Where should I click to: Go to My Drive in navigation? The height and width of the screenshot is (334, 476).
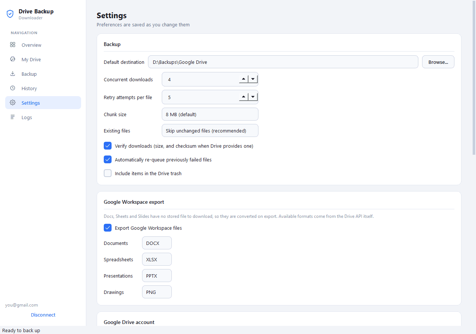43,59
